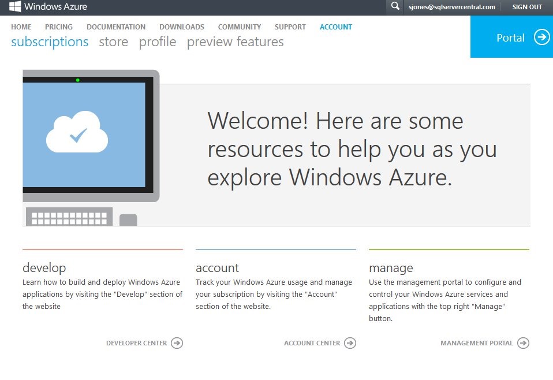The image size is (553, 380).
Task: Switch to the subscriptions tab
Action: [50, 42]
